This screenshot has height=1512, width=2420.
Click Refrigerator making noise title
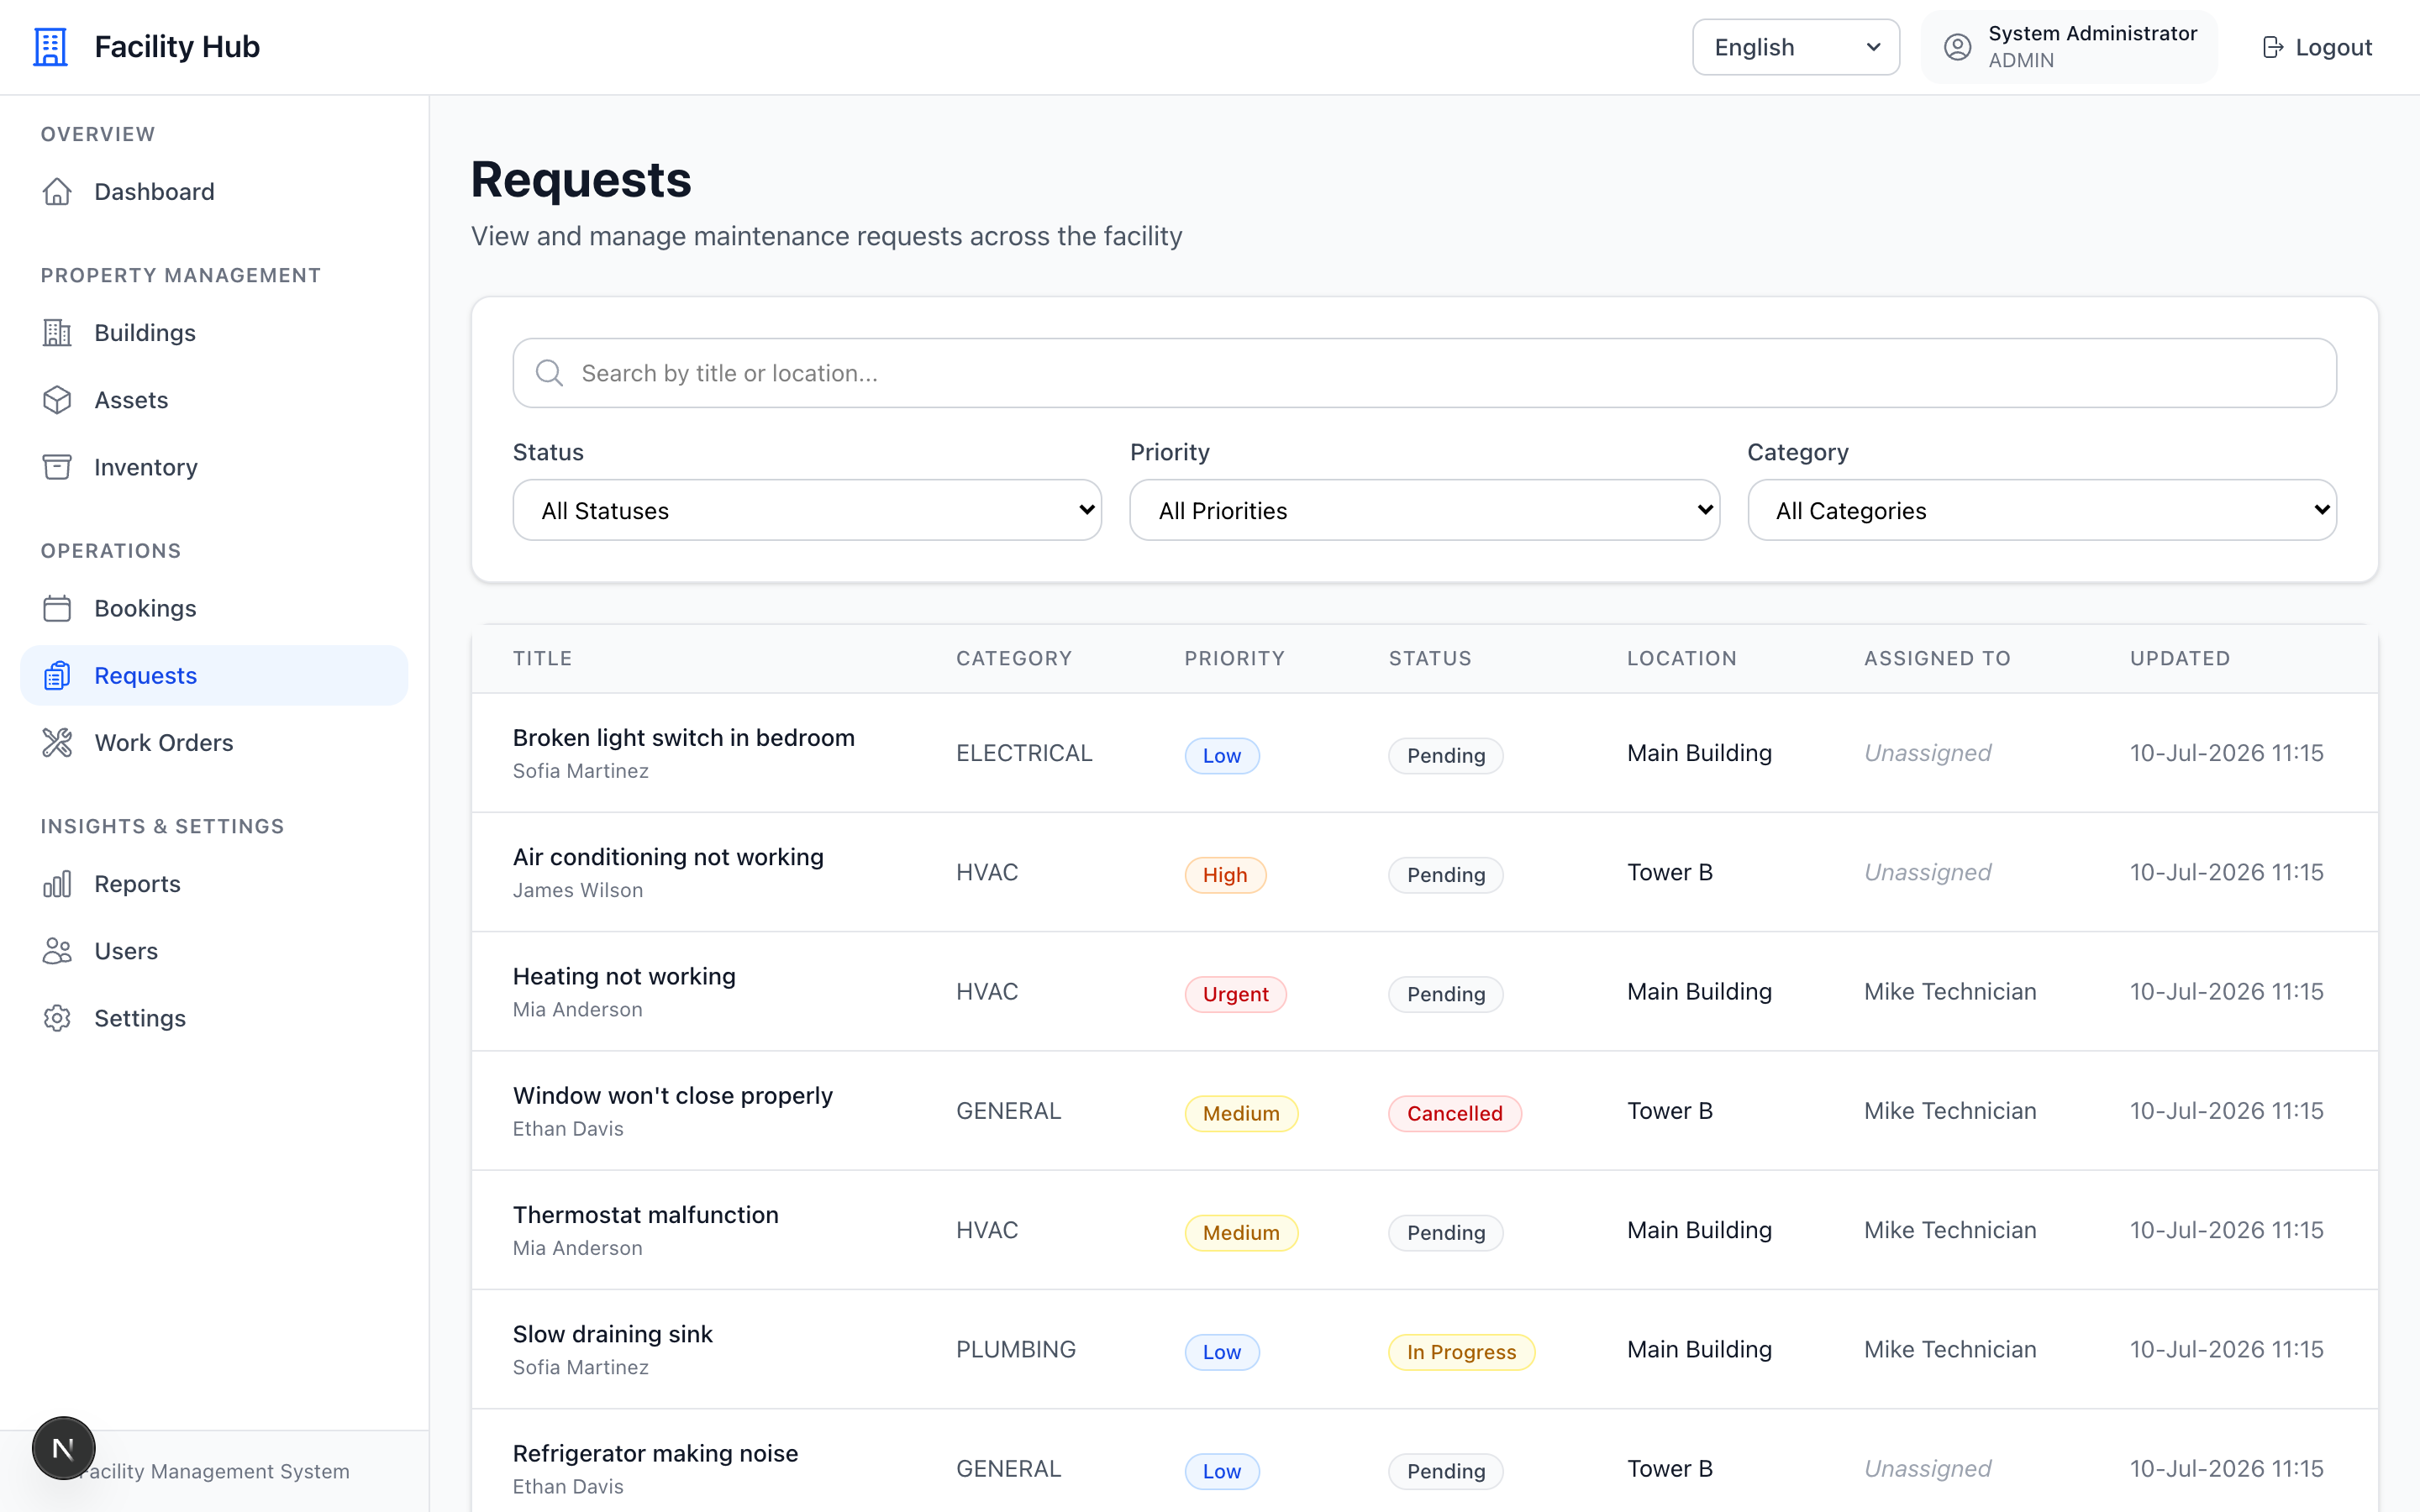pos(655,1453)
